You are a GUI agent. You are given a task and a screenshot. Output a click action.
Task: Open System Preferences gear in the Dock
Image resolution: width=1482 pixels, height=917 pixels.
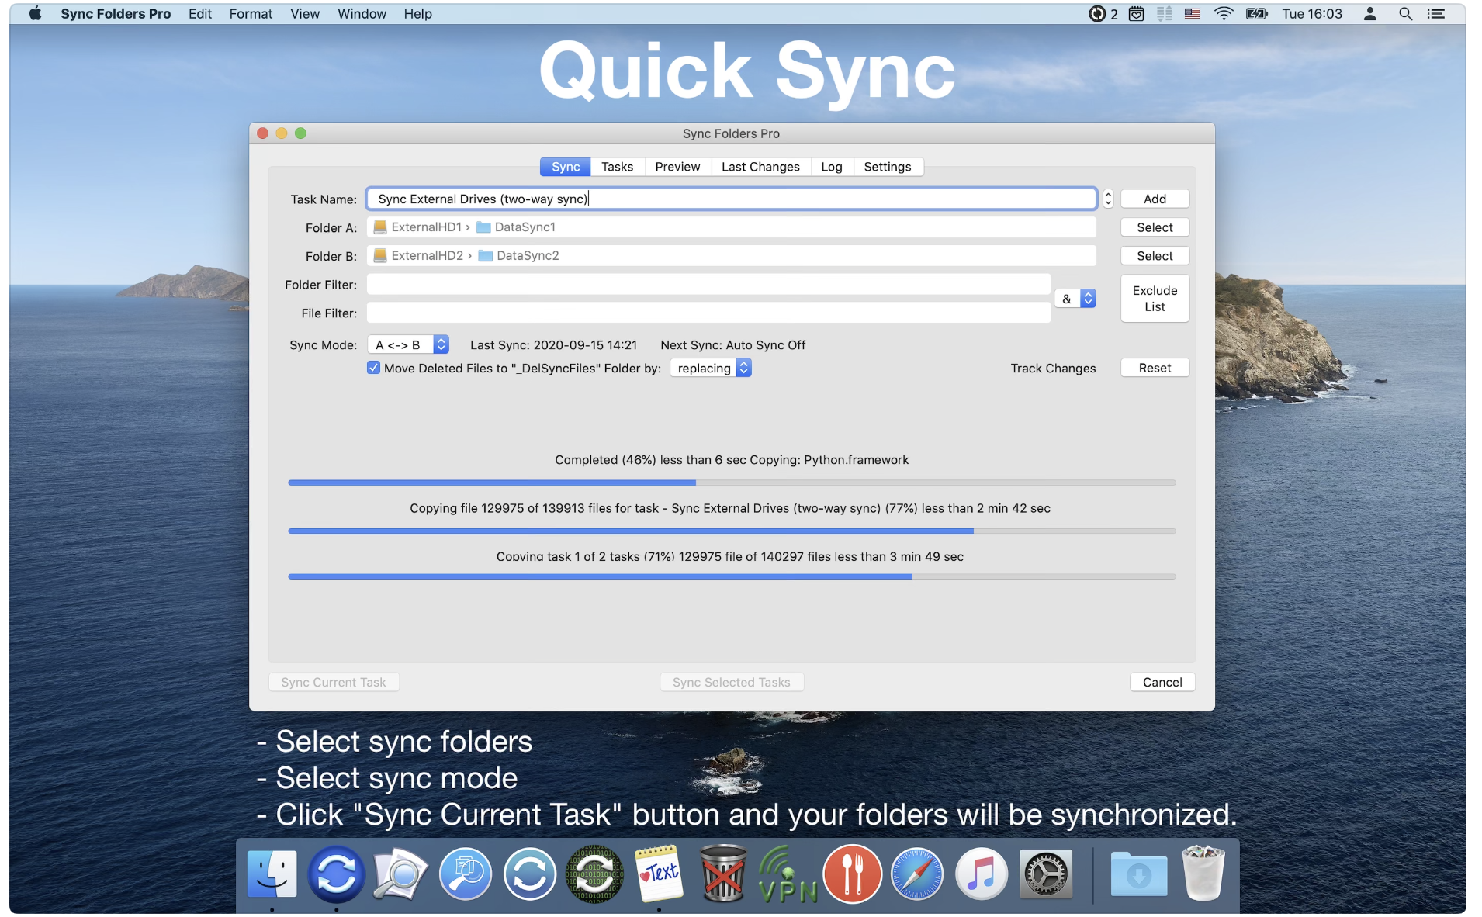(x=1045, y=874)
